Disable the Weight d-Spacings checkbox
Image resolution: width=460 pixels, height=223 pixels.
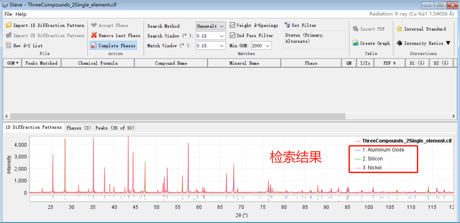click(232, 25)
